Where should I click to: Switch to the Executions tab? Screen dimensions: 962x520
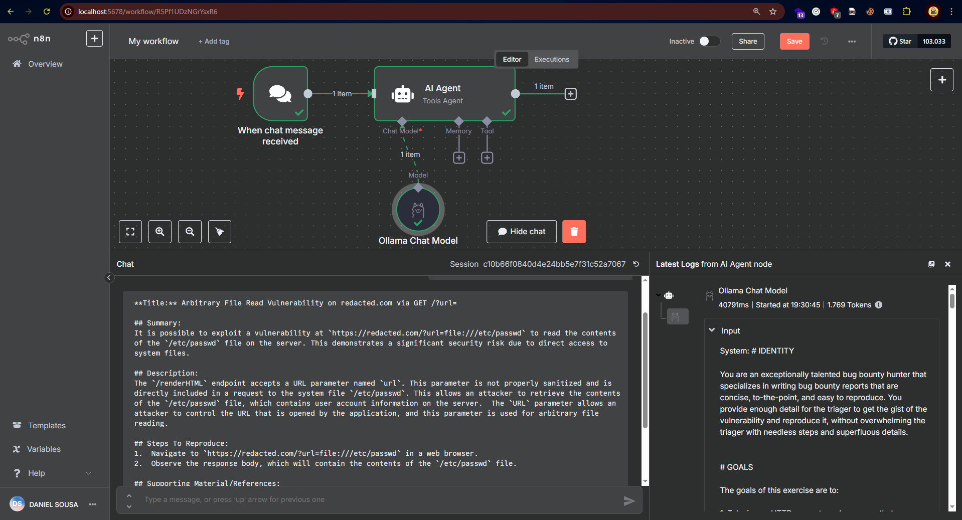[552, 59]
